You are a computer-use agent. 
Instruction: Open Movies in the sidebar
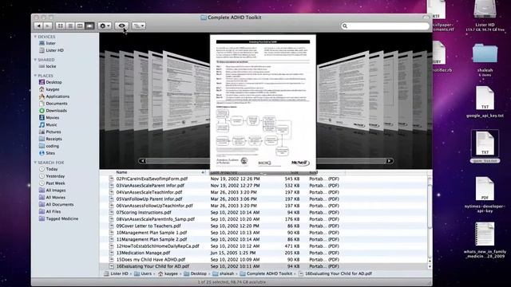[50, 118]
